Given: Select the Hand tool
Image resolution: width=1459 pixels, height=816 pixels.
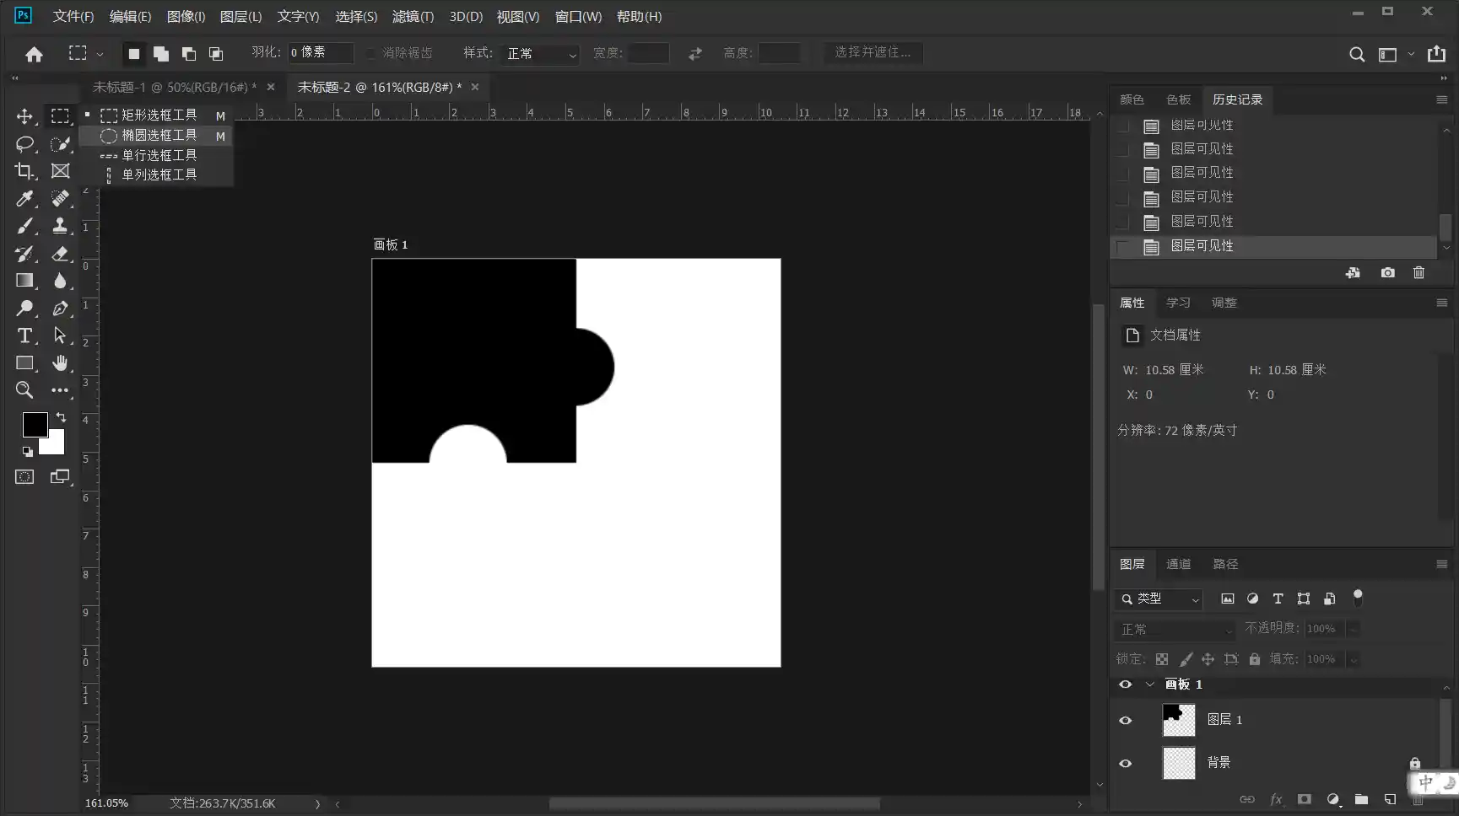Looking at the screenshot, I should pos(60,363).
